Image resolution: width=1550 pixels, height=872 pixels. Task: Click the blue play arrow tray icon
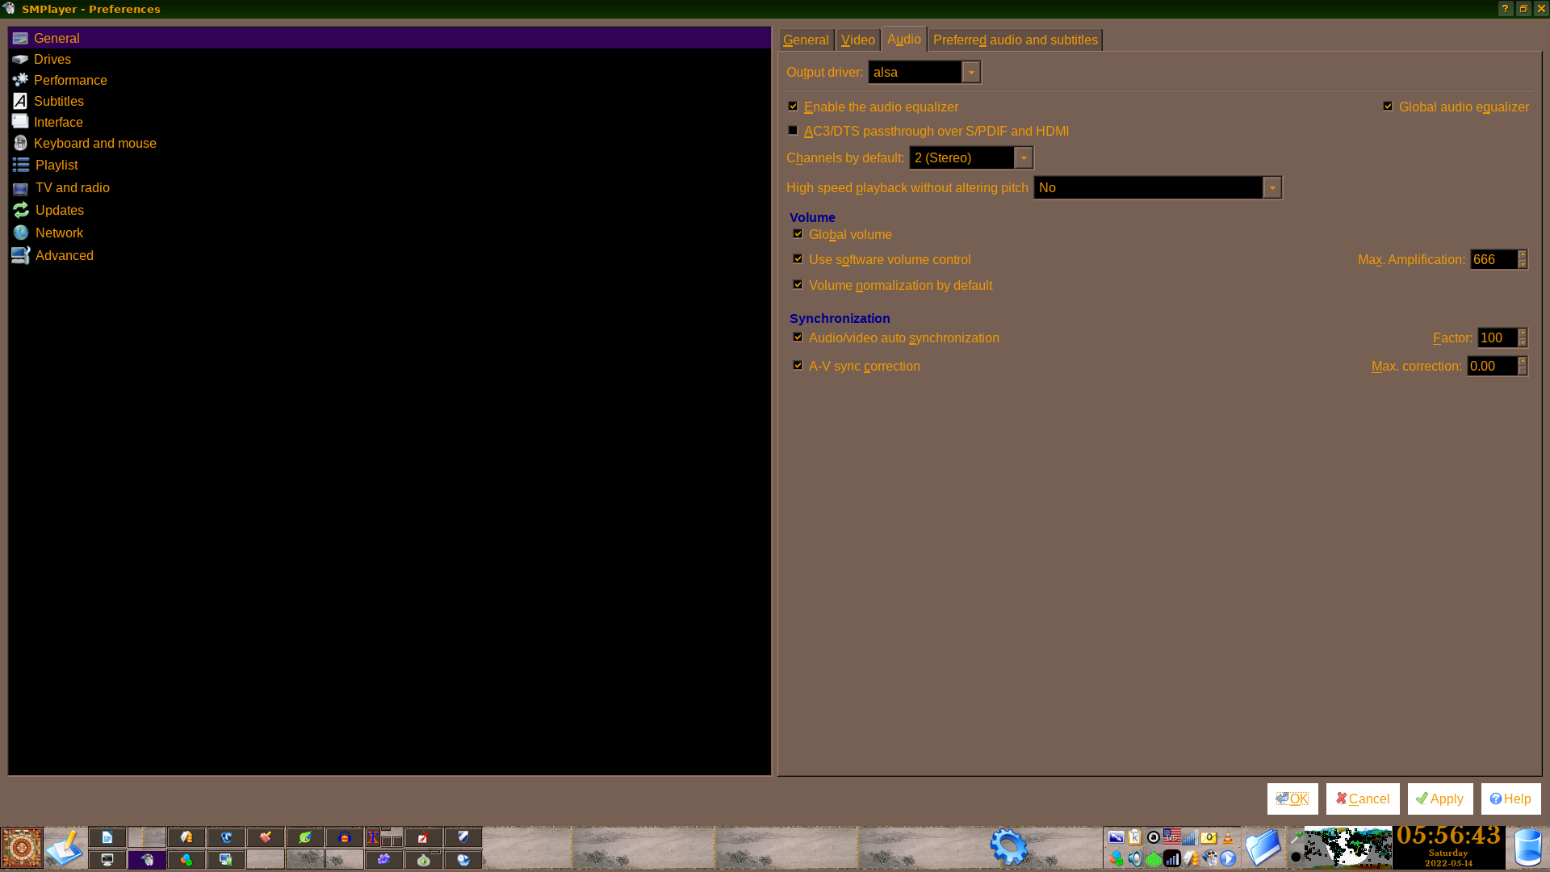tap(1228, 858)
